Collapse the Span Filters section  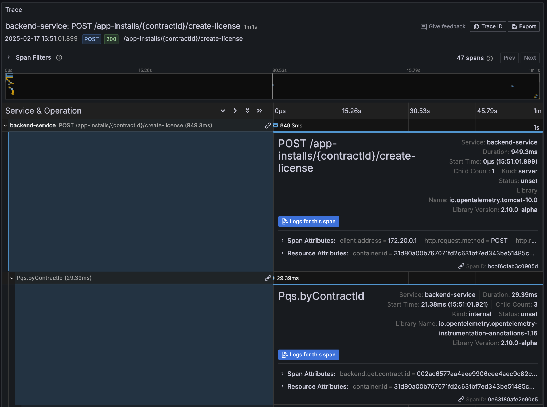(9, 57)
